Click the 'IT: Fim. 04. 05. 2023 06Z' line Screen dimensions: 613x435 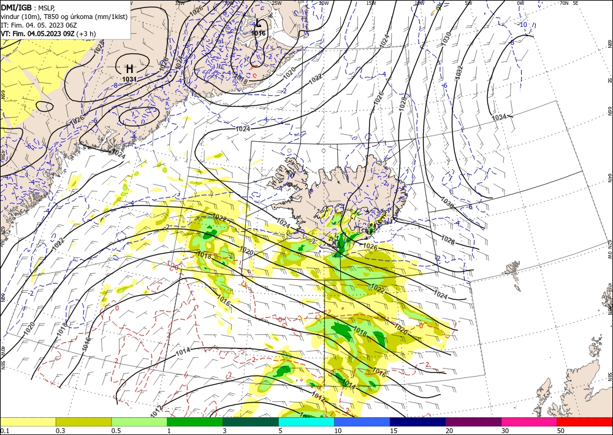(x=39, y=25)
